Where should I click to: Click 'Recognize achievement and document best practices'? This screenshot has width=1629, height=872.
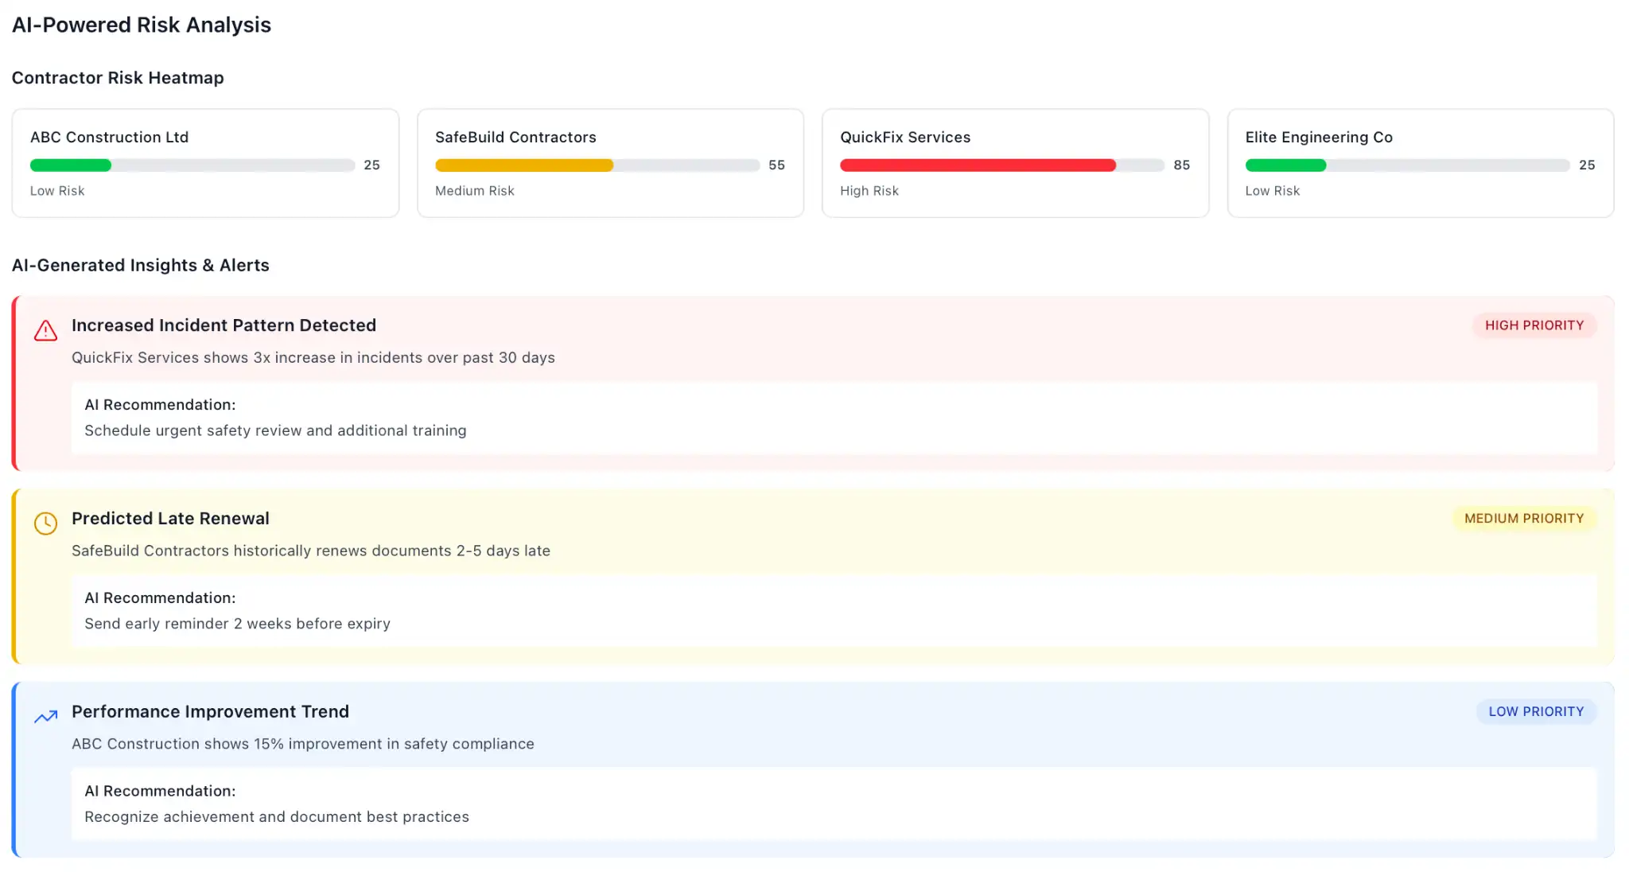[x=277, y=817]
